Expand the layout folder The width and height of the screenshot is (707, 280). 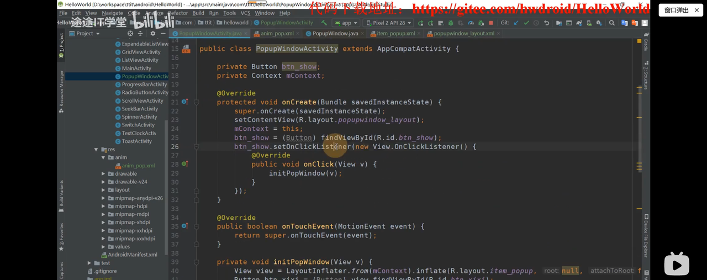point(103,190)
